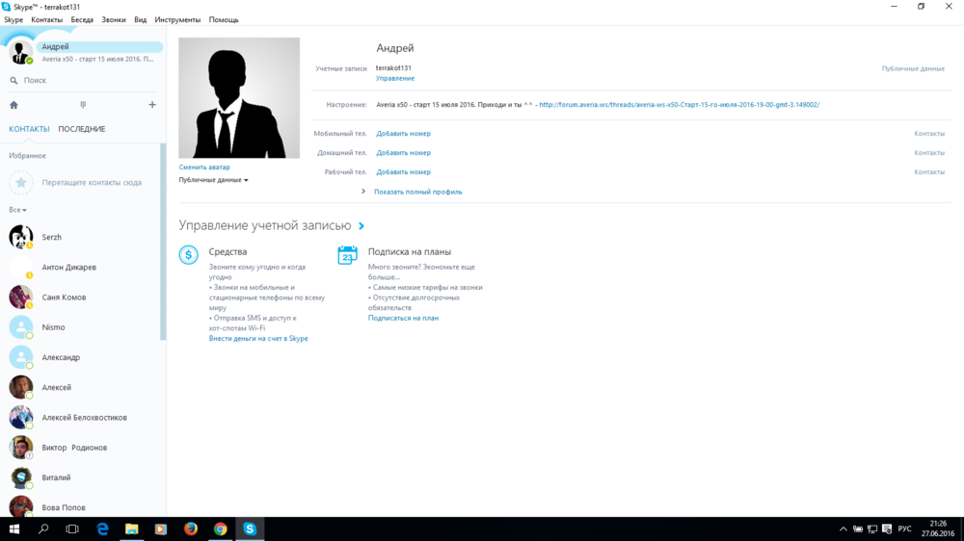
Task: Open the Skype menu
Action: tap(13, 19)
